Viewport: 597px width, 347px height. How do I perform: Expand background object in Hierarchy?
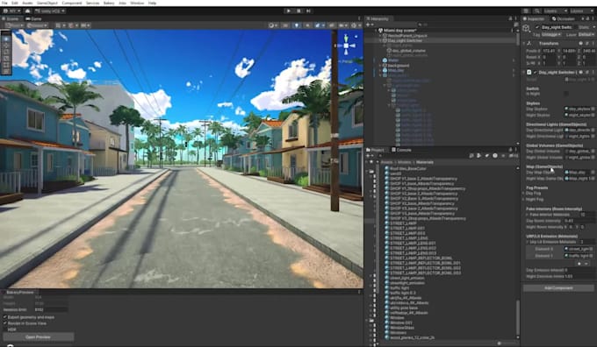[x=380, y=66]
